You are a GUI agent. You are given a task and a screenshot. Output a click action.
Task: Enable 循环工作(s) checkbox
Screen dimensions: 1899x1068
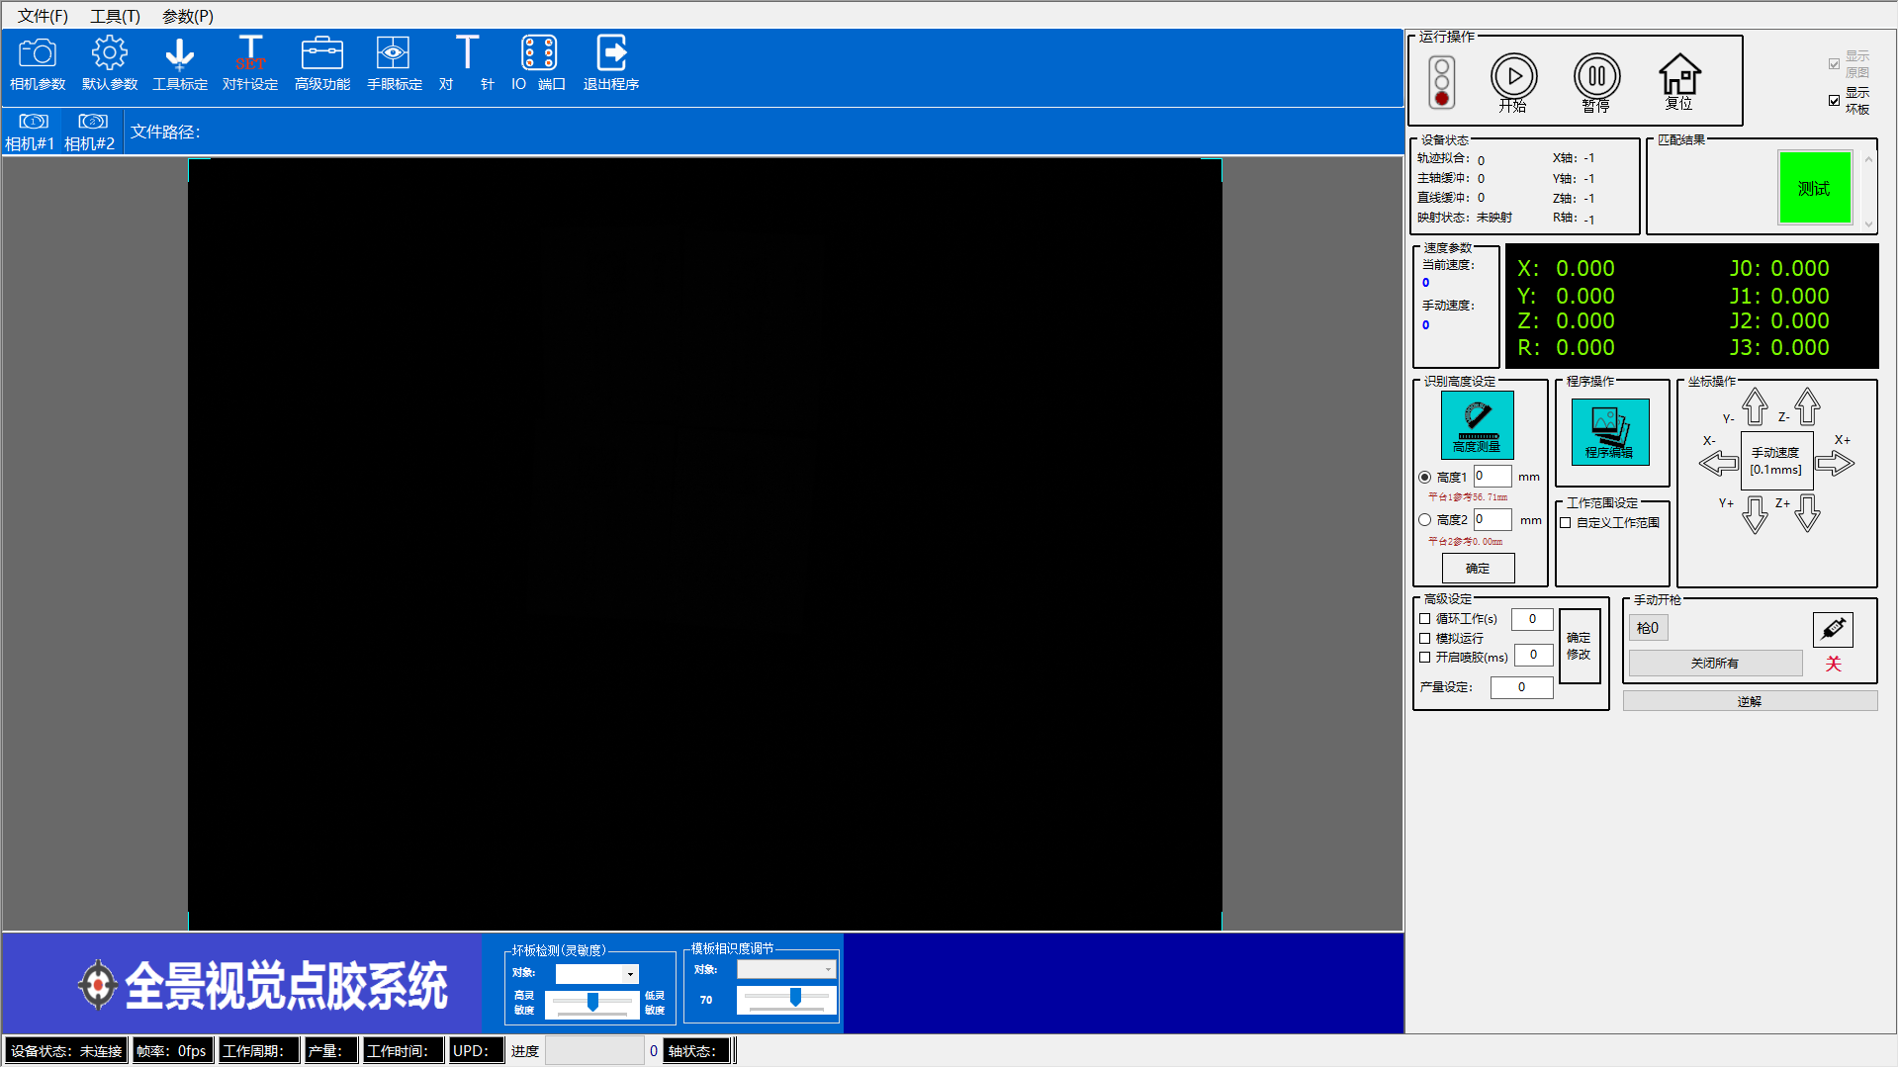[1425, 619]
